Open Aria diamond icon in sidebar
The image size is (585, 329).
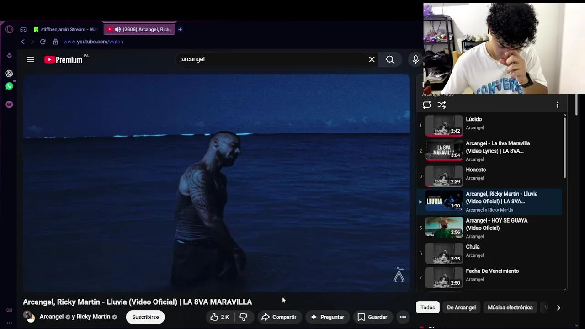(x=9, y=56)
